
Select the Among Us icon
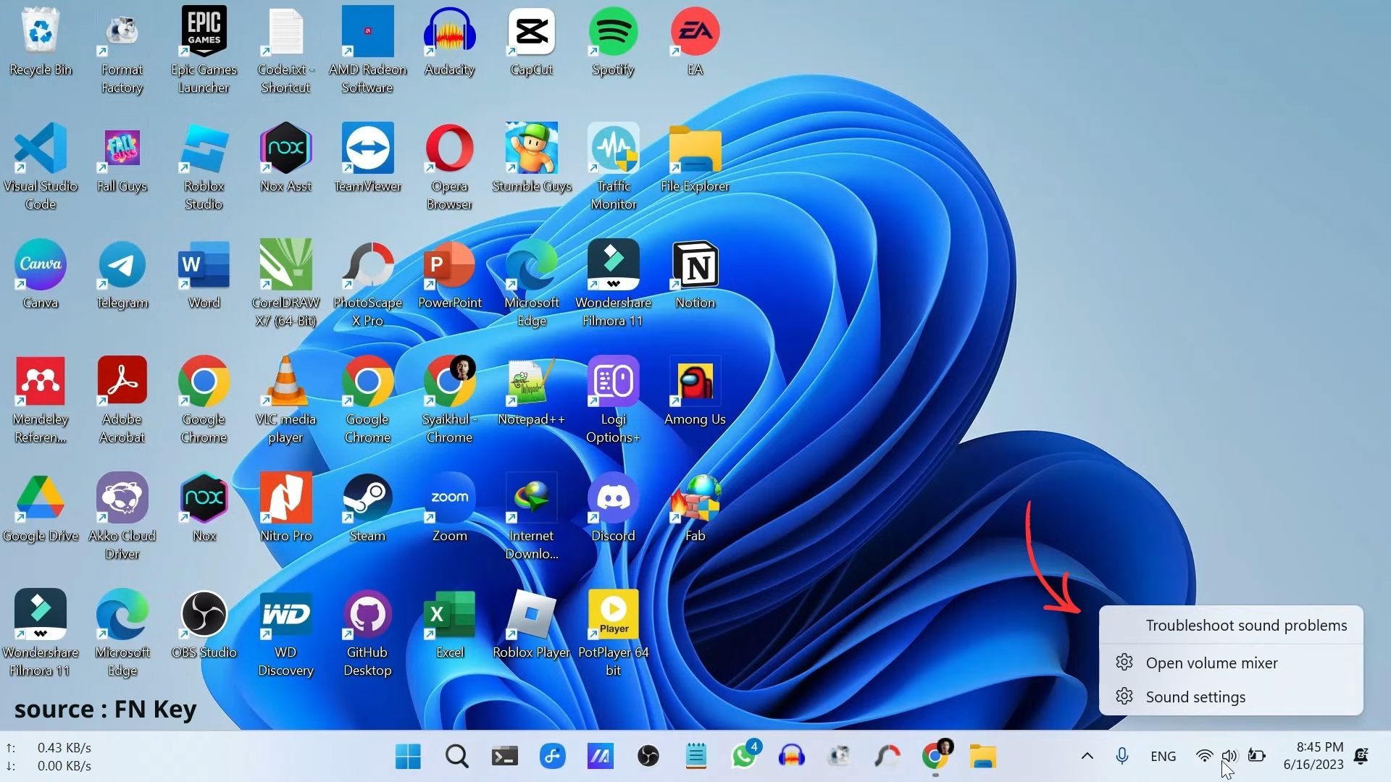tap(695, 391)
